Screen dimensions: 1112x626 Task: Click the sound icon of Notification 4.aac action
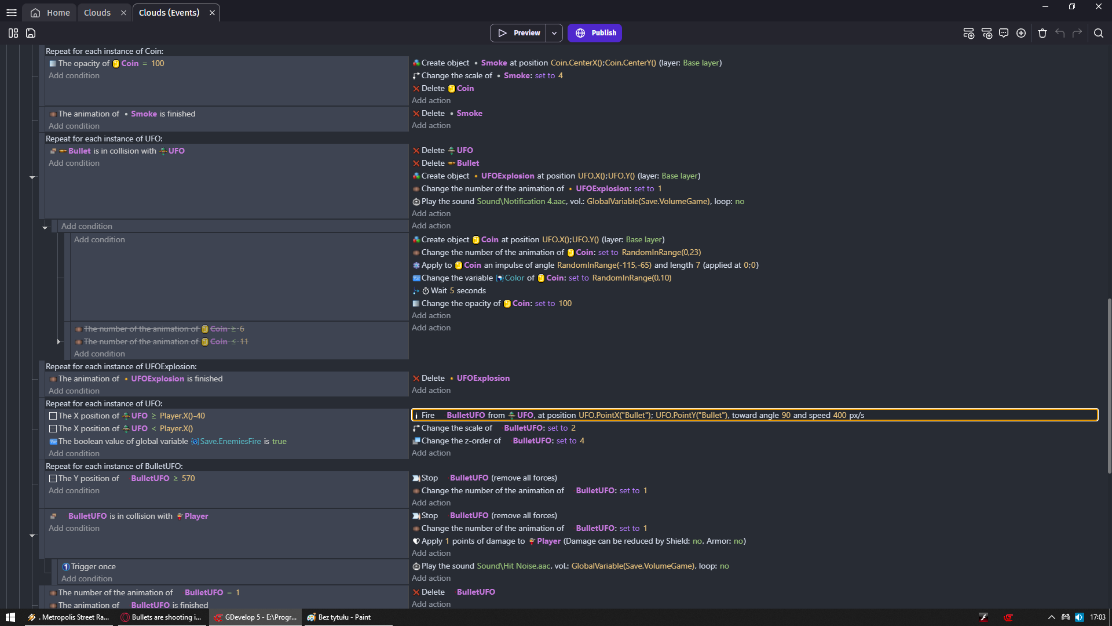point(416,202)
